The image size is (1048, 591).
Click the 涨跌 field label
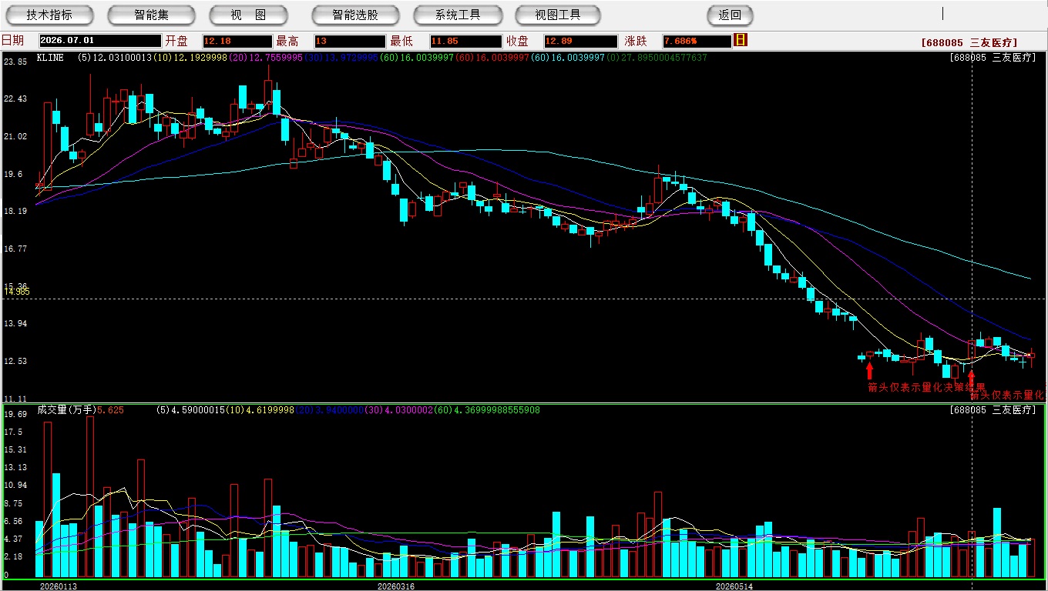pos(635,41)
